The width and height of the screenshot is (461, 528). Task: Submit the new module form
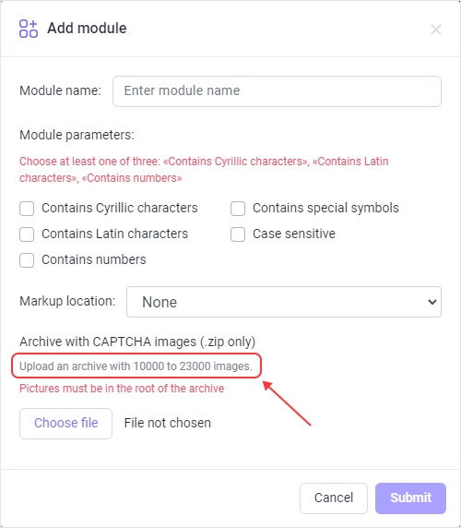pos(410,498)
